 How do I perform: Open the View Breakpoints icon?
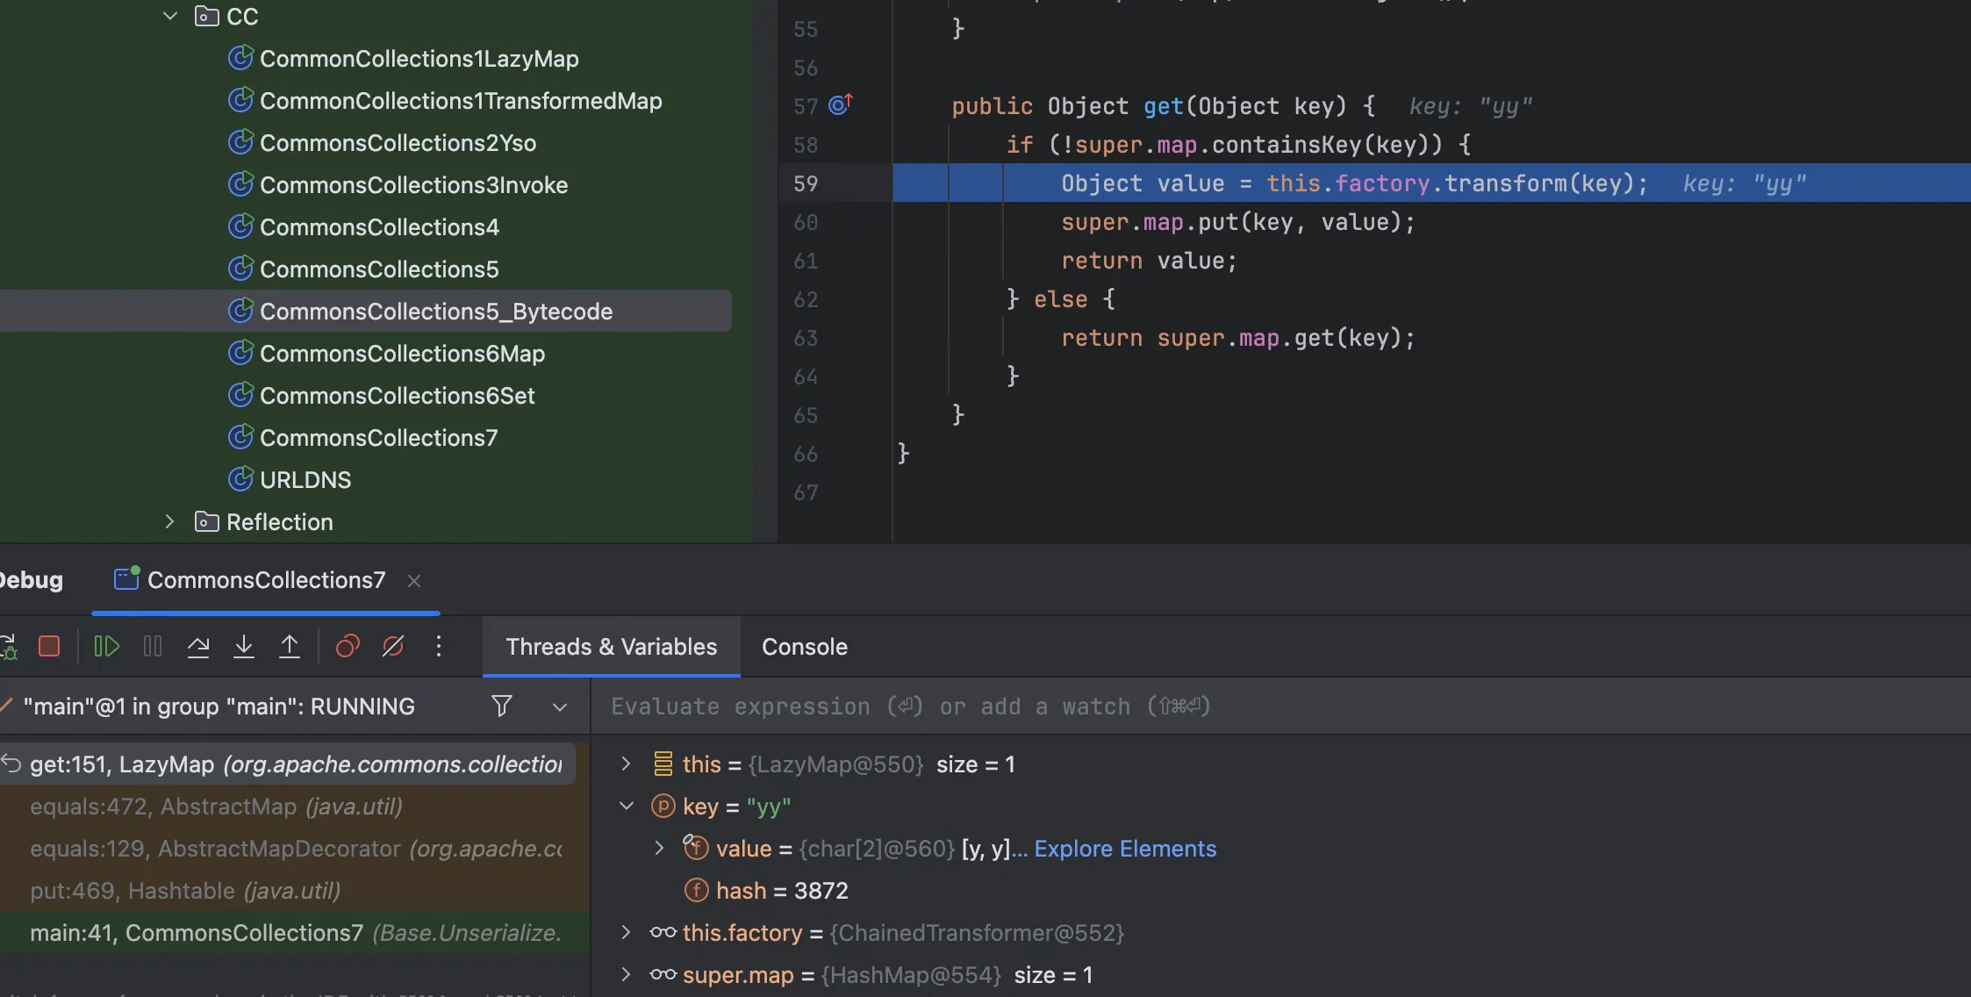[348, 647]
